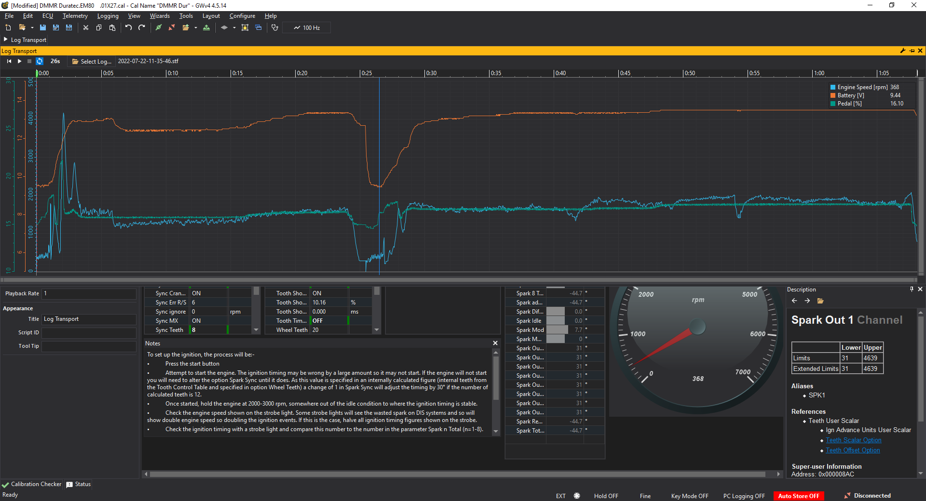Toggle PC Logging OFF indicator
Image resolution: width=926 pixels, height=501 pixels.
(744, 496)
